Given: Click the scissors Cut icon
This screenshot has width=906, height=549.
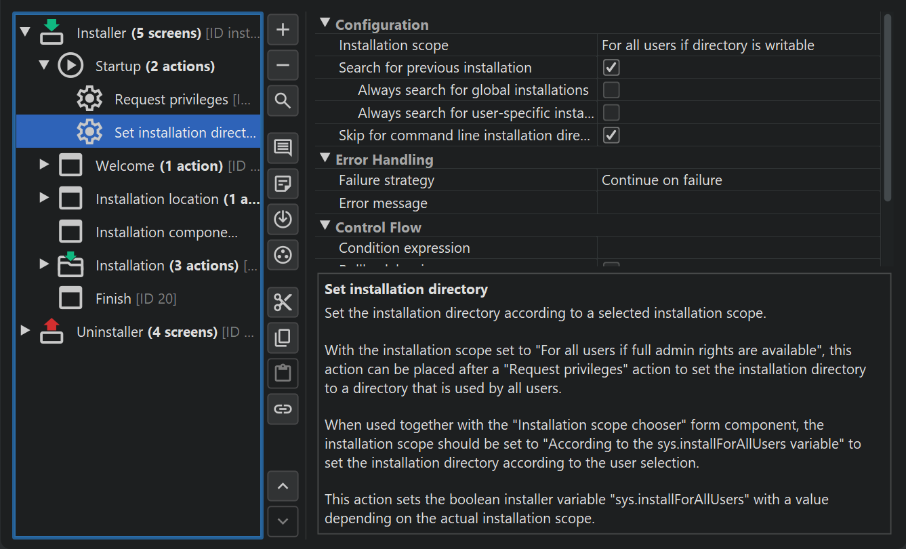Looking at the screenshot, I should [283, 303].
